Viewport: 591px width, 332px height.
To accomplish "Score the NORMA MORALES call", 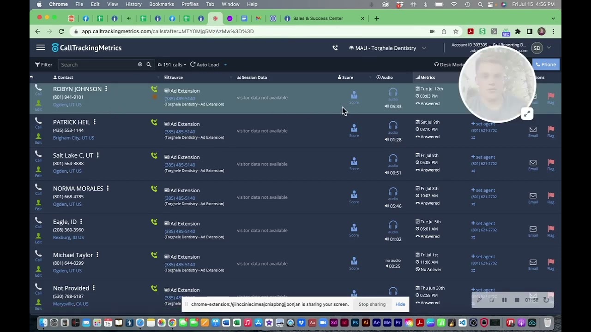I will (x=354, y=196).
